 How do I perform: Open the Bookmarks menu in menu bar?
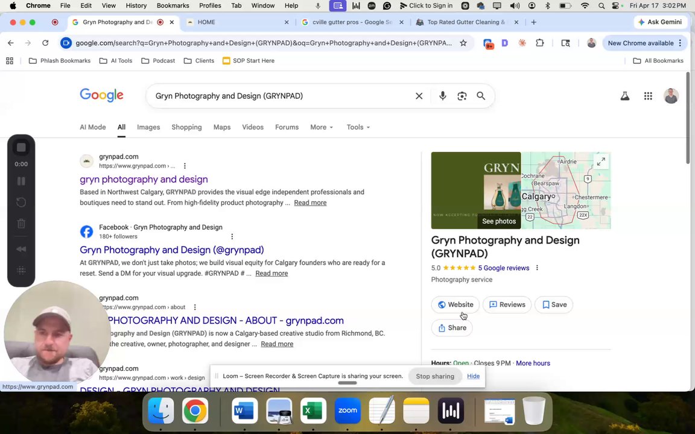(173, 6)
